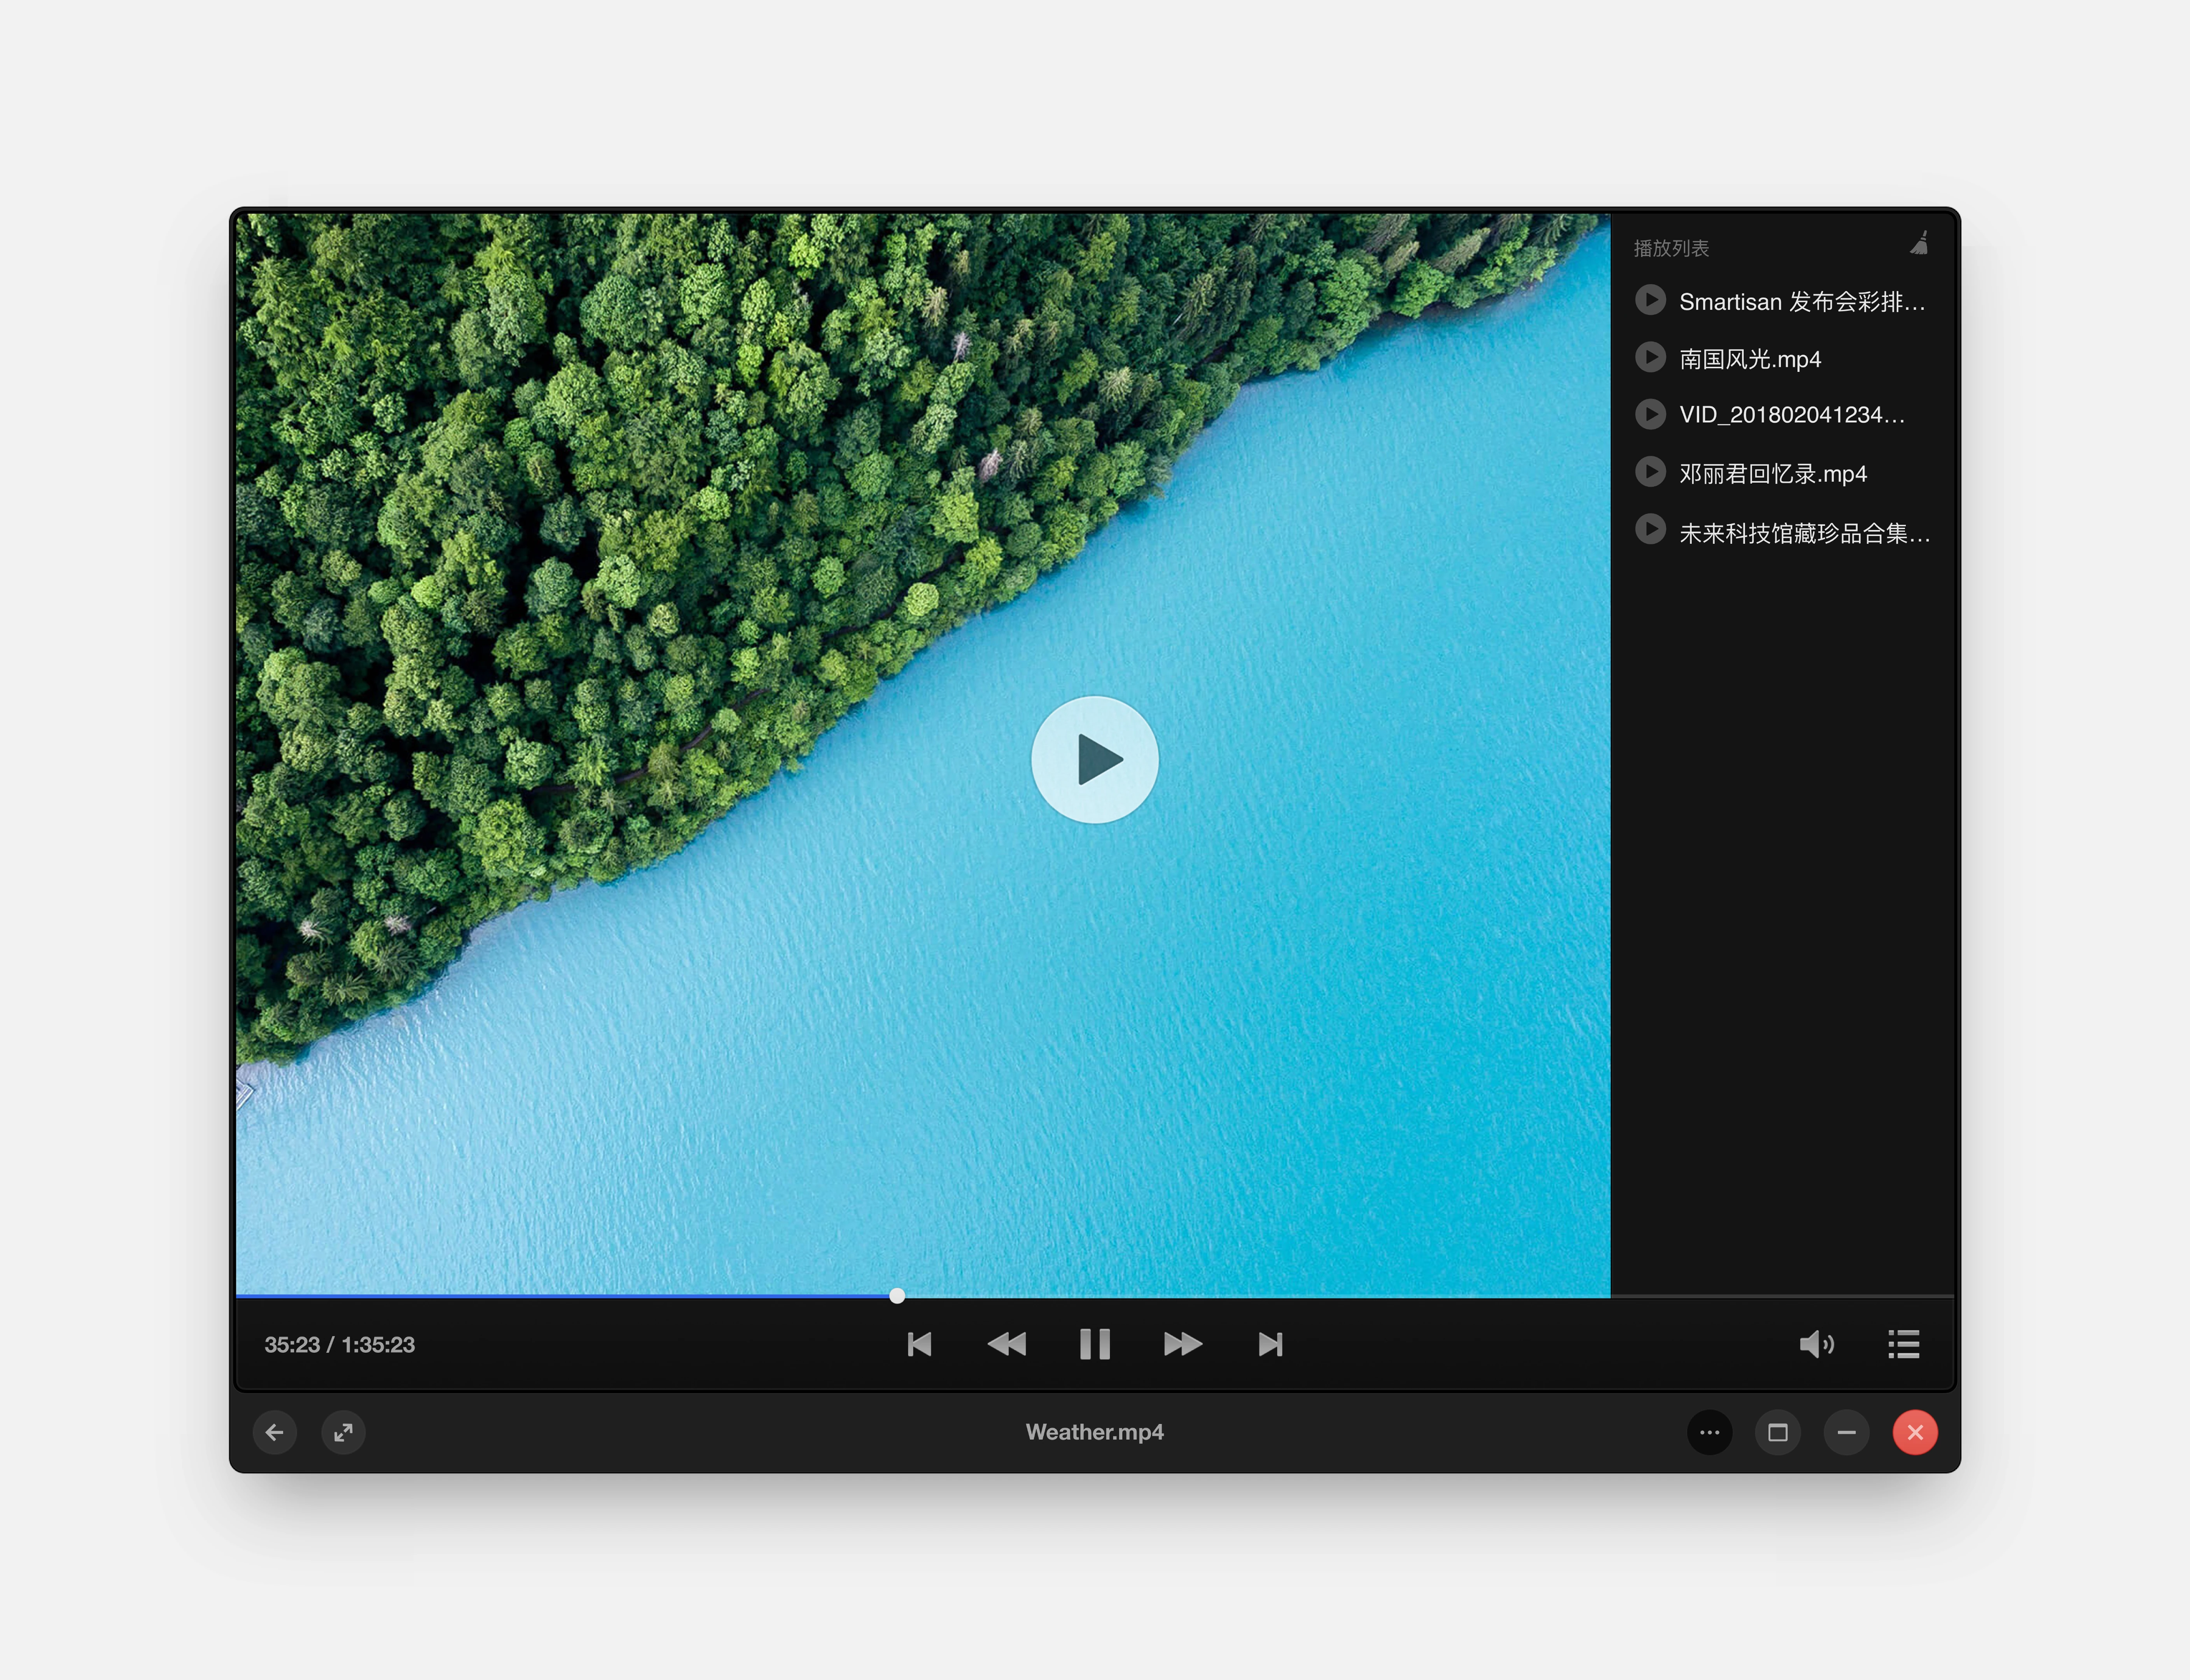The width and height of the screenshot is (2190, 1680).
Task: Toggle the playlist panel
Action: (x=1903, y=1344)
